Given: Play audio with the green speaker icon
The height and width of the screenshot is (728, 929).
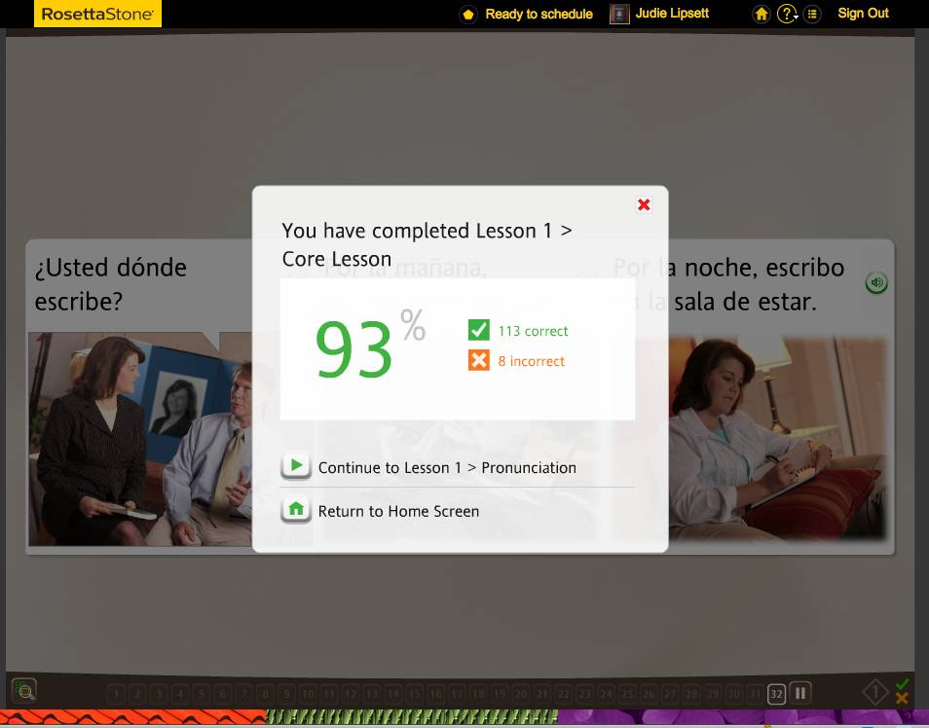Looking at the screenshot, I should (x=876, y=282).
